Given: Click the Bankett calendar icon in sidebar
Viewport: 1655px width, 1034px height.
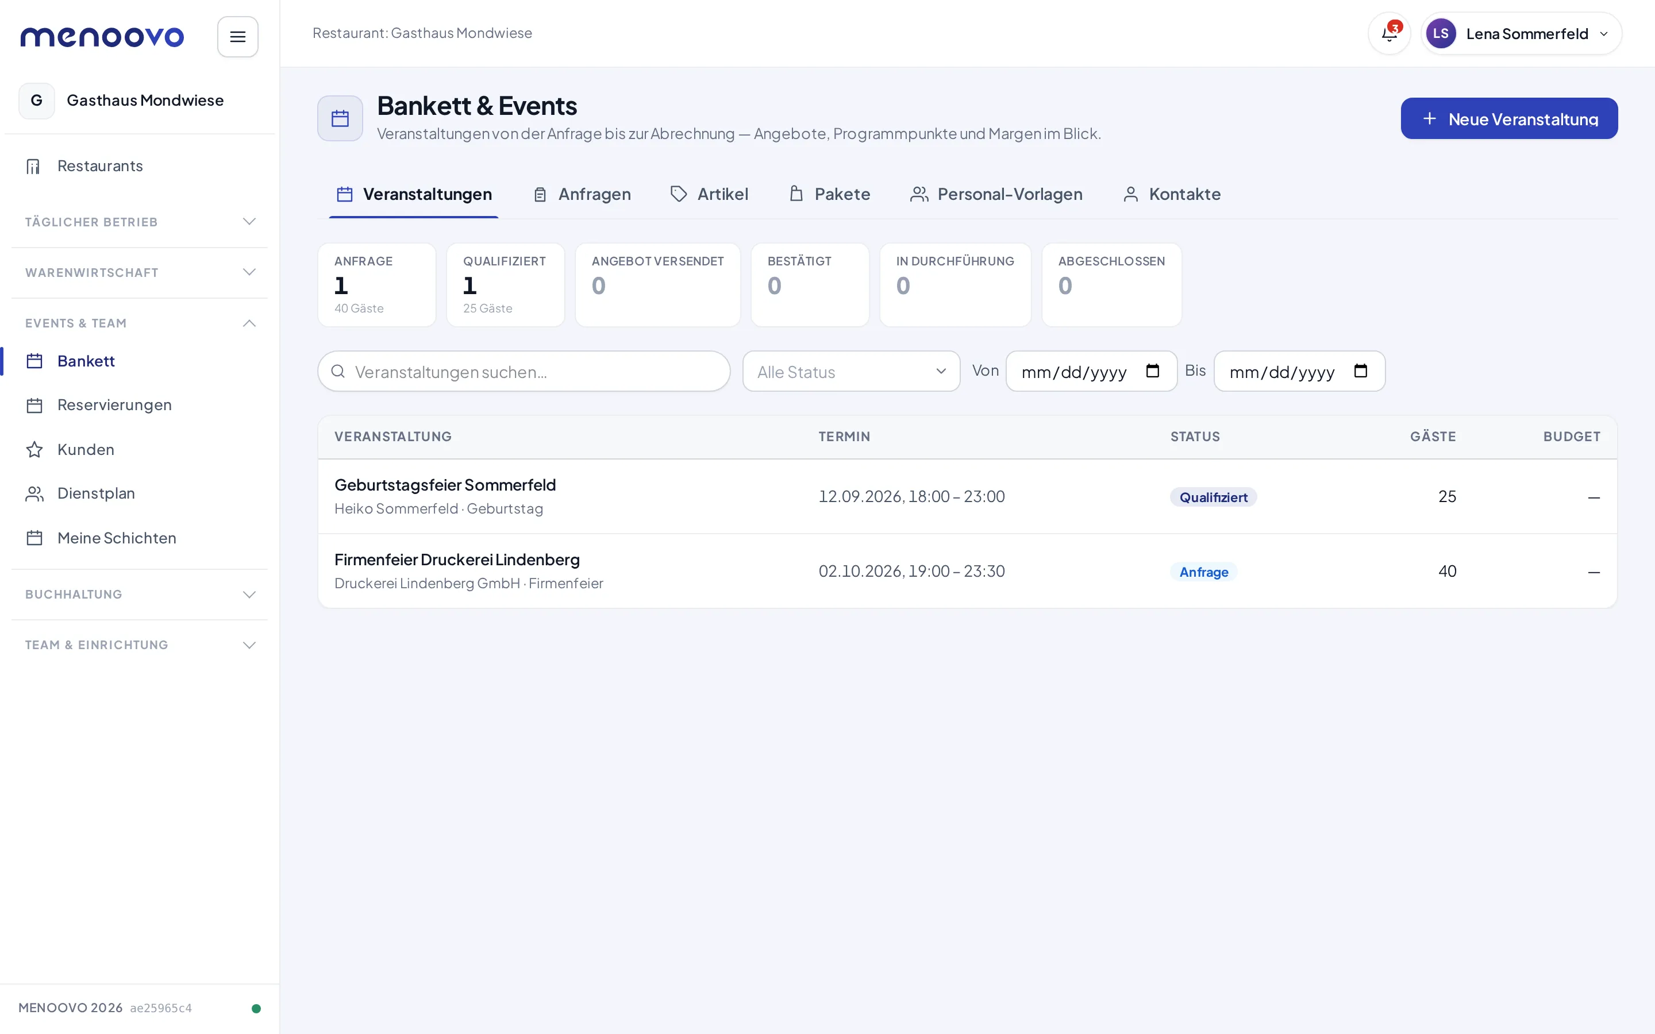Looking at the screenshot, I should pos(34,361).
